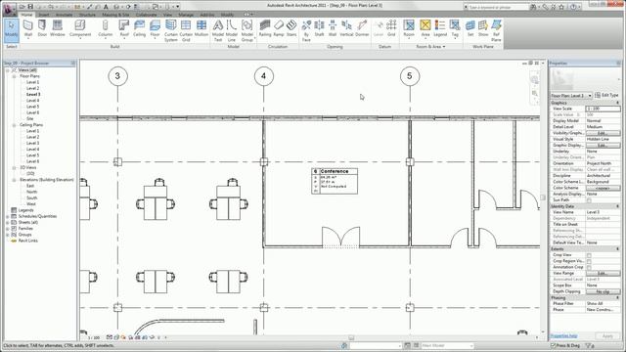Toggle the Annotation Crop checkbox
Viewport: 626px width, 352px height.
(589, 267)
